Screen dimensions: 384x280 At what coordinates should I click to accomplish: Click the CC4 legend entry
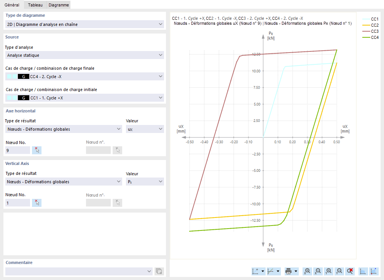(x=371, y=37)
